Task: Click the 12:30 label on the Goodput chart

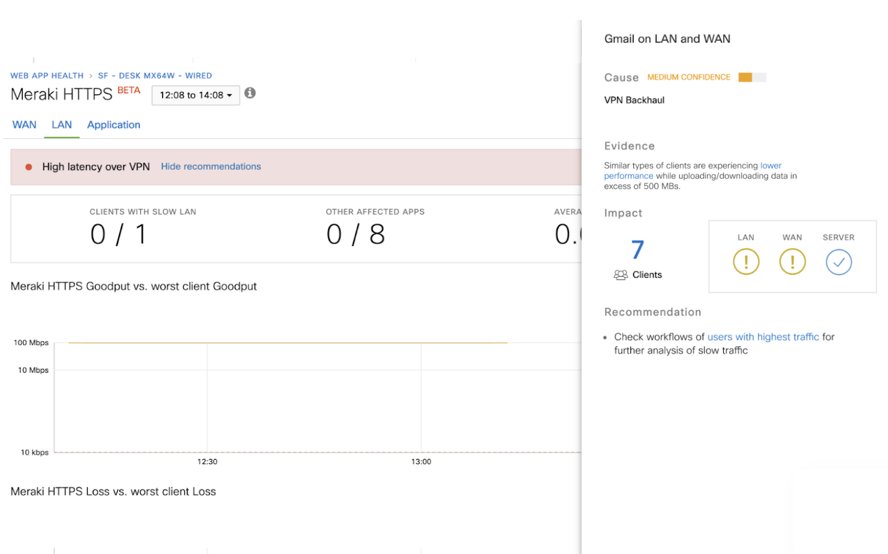Action: click(208, 461)
